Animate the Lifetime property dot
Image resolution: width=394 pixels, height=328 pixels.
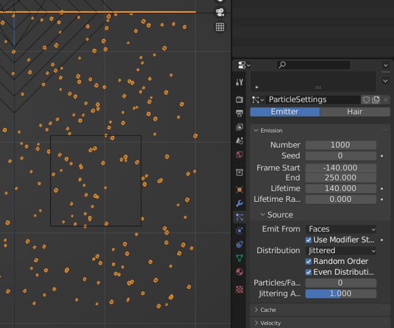tap(382, 189)
